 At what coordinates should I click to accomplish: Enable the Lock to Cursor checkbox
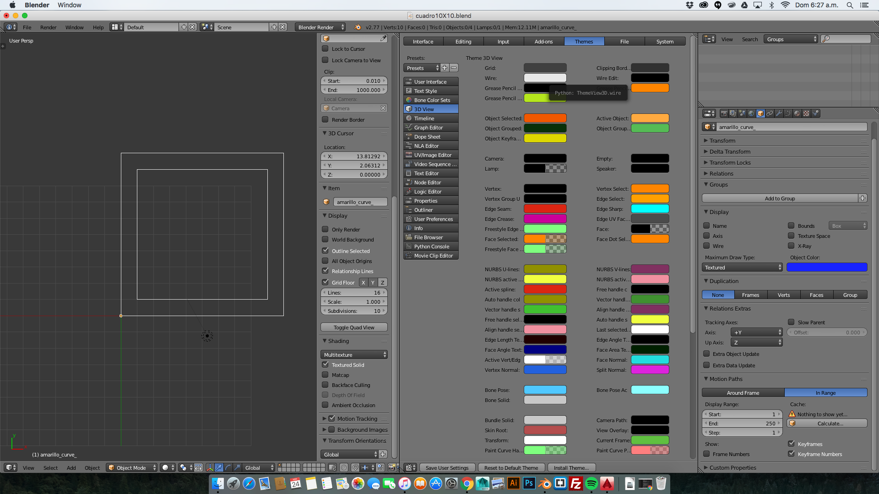click(325, 48)
